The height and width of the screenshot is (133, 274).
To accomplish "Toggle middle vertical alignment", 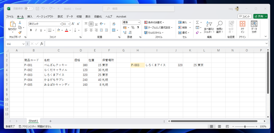I will coord(91,24).
